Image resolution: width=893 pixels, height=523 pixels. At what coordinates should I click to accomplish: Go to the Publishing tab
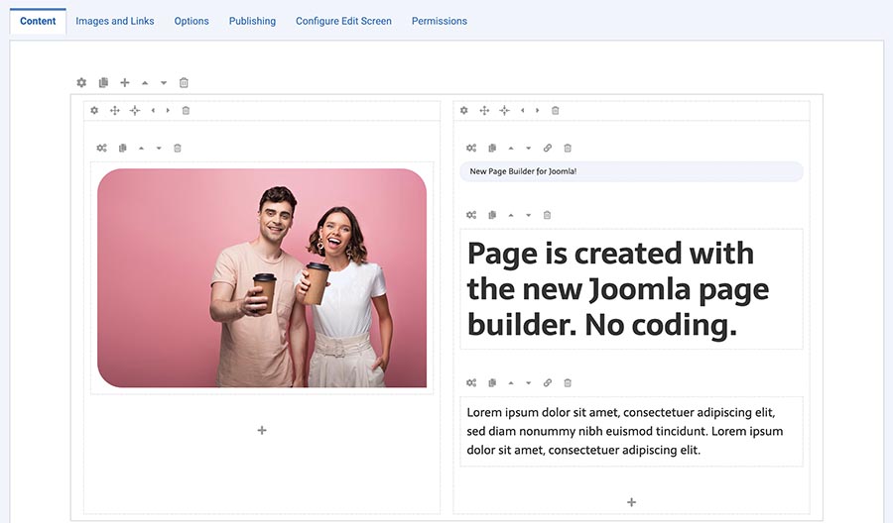pyautogui.click(x=252, y=21)
